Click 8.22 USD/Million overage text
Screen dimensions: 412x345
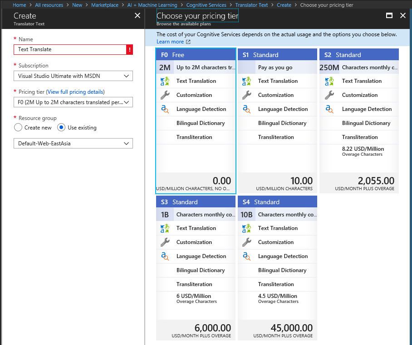[363, 149]
